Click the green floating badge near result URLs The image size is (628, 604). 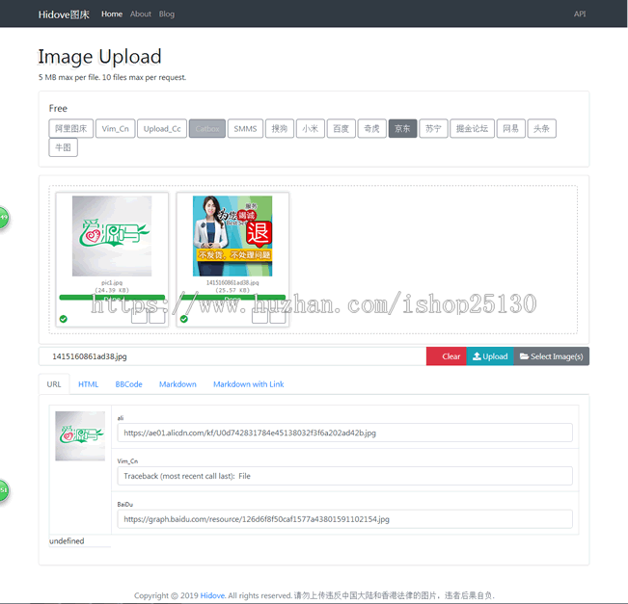click(4, 490)
